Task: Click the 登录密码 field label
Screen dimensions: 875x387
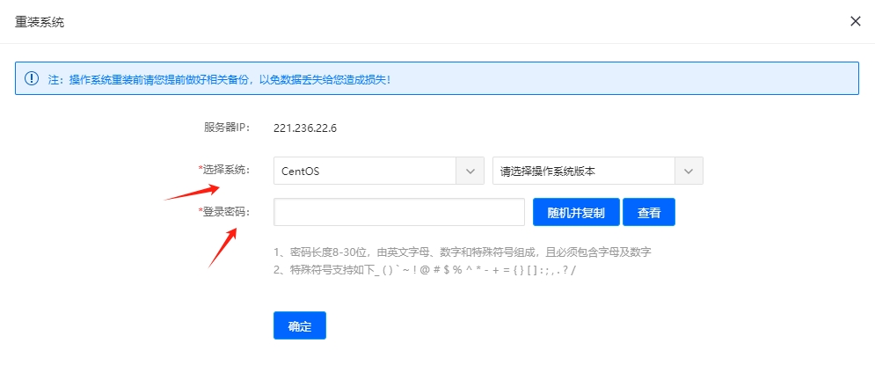Action: (225, 212)
